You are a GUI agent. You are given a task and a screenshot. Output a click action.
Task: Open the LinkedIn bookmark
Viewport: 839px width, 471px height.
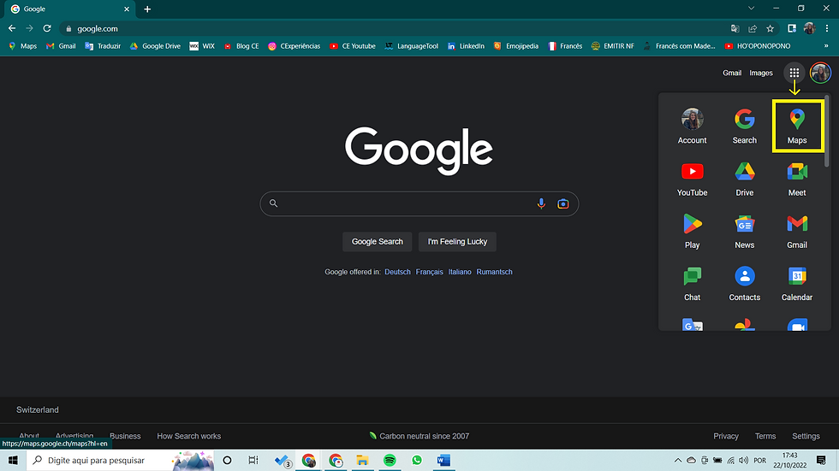click(466, 46)
